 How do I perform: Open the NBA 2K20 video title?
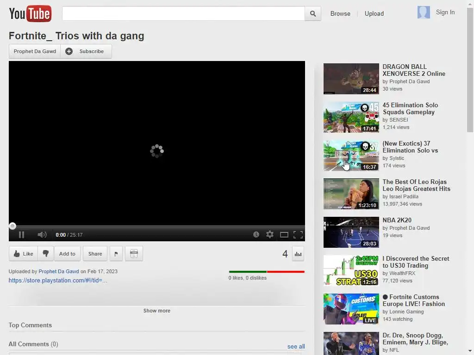pos(397,220)
